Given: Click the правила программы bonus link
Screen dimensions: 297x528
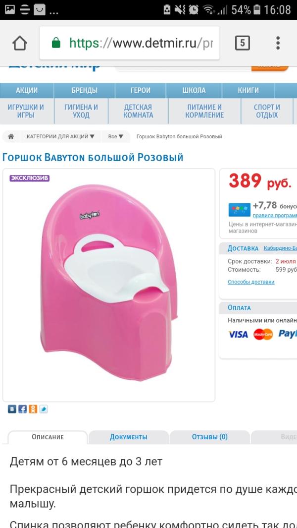Looking at the screenshot, I should 275,216.
